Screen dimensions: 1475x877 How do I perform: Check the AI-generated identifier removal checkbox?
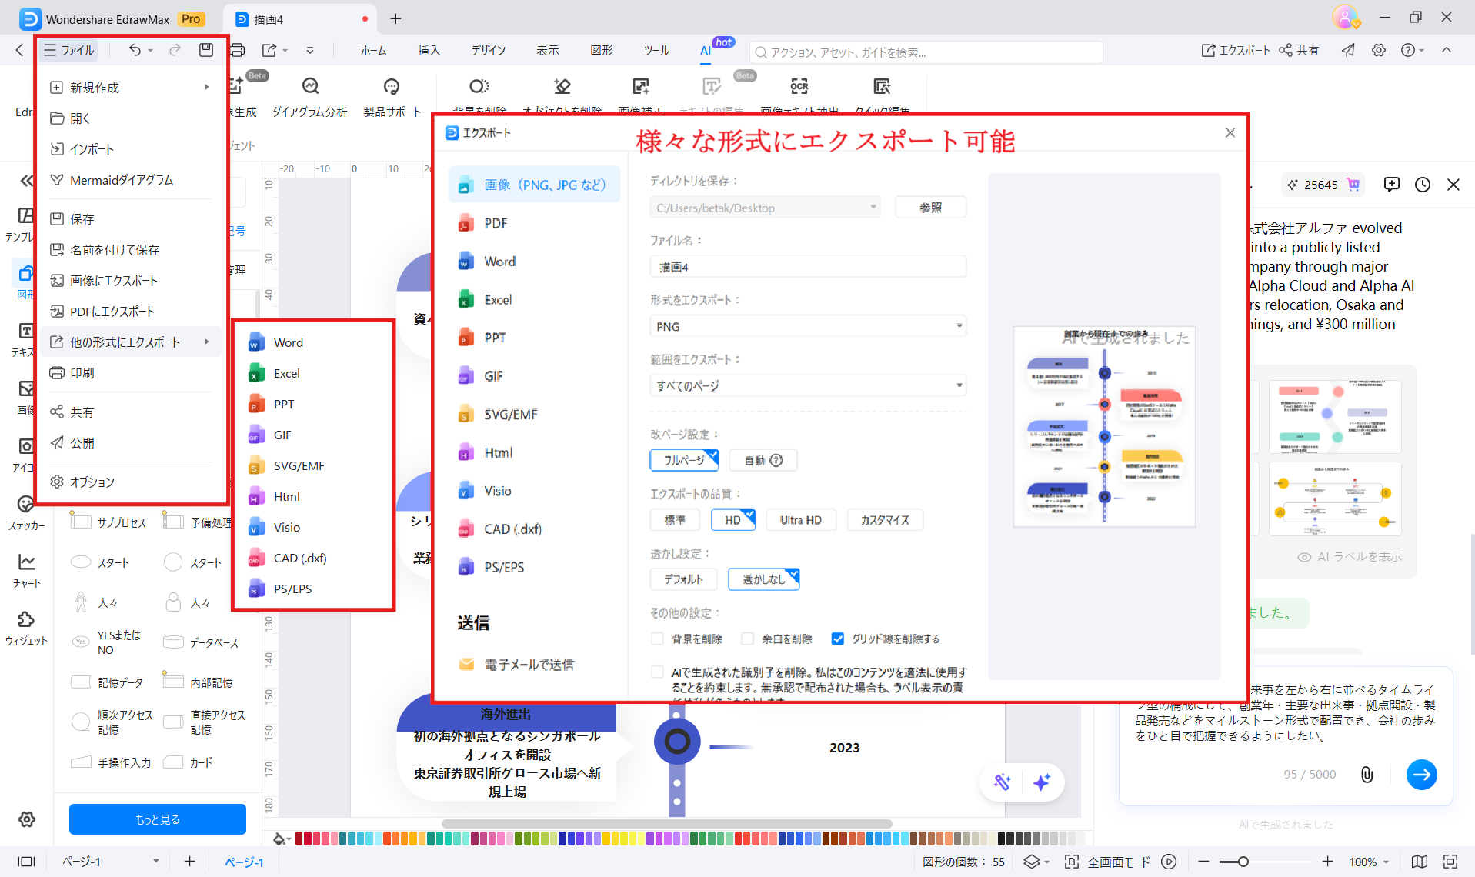point(657,672)
